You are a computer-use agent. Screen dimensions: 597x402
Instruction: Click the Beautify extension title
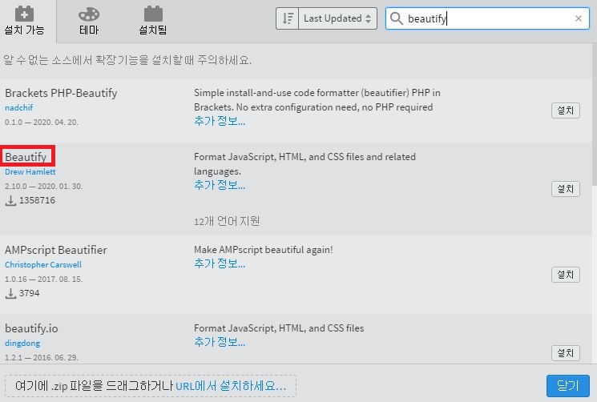click(26, 157)
